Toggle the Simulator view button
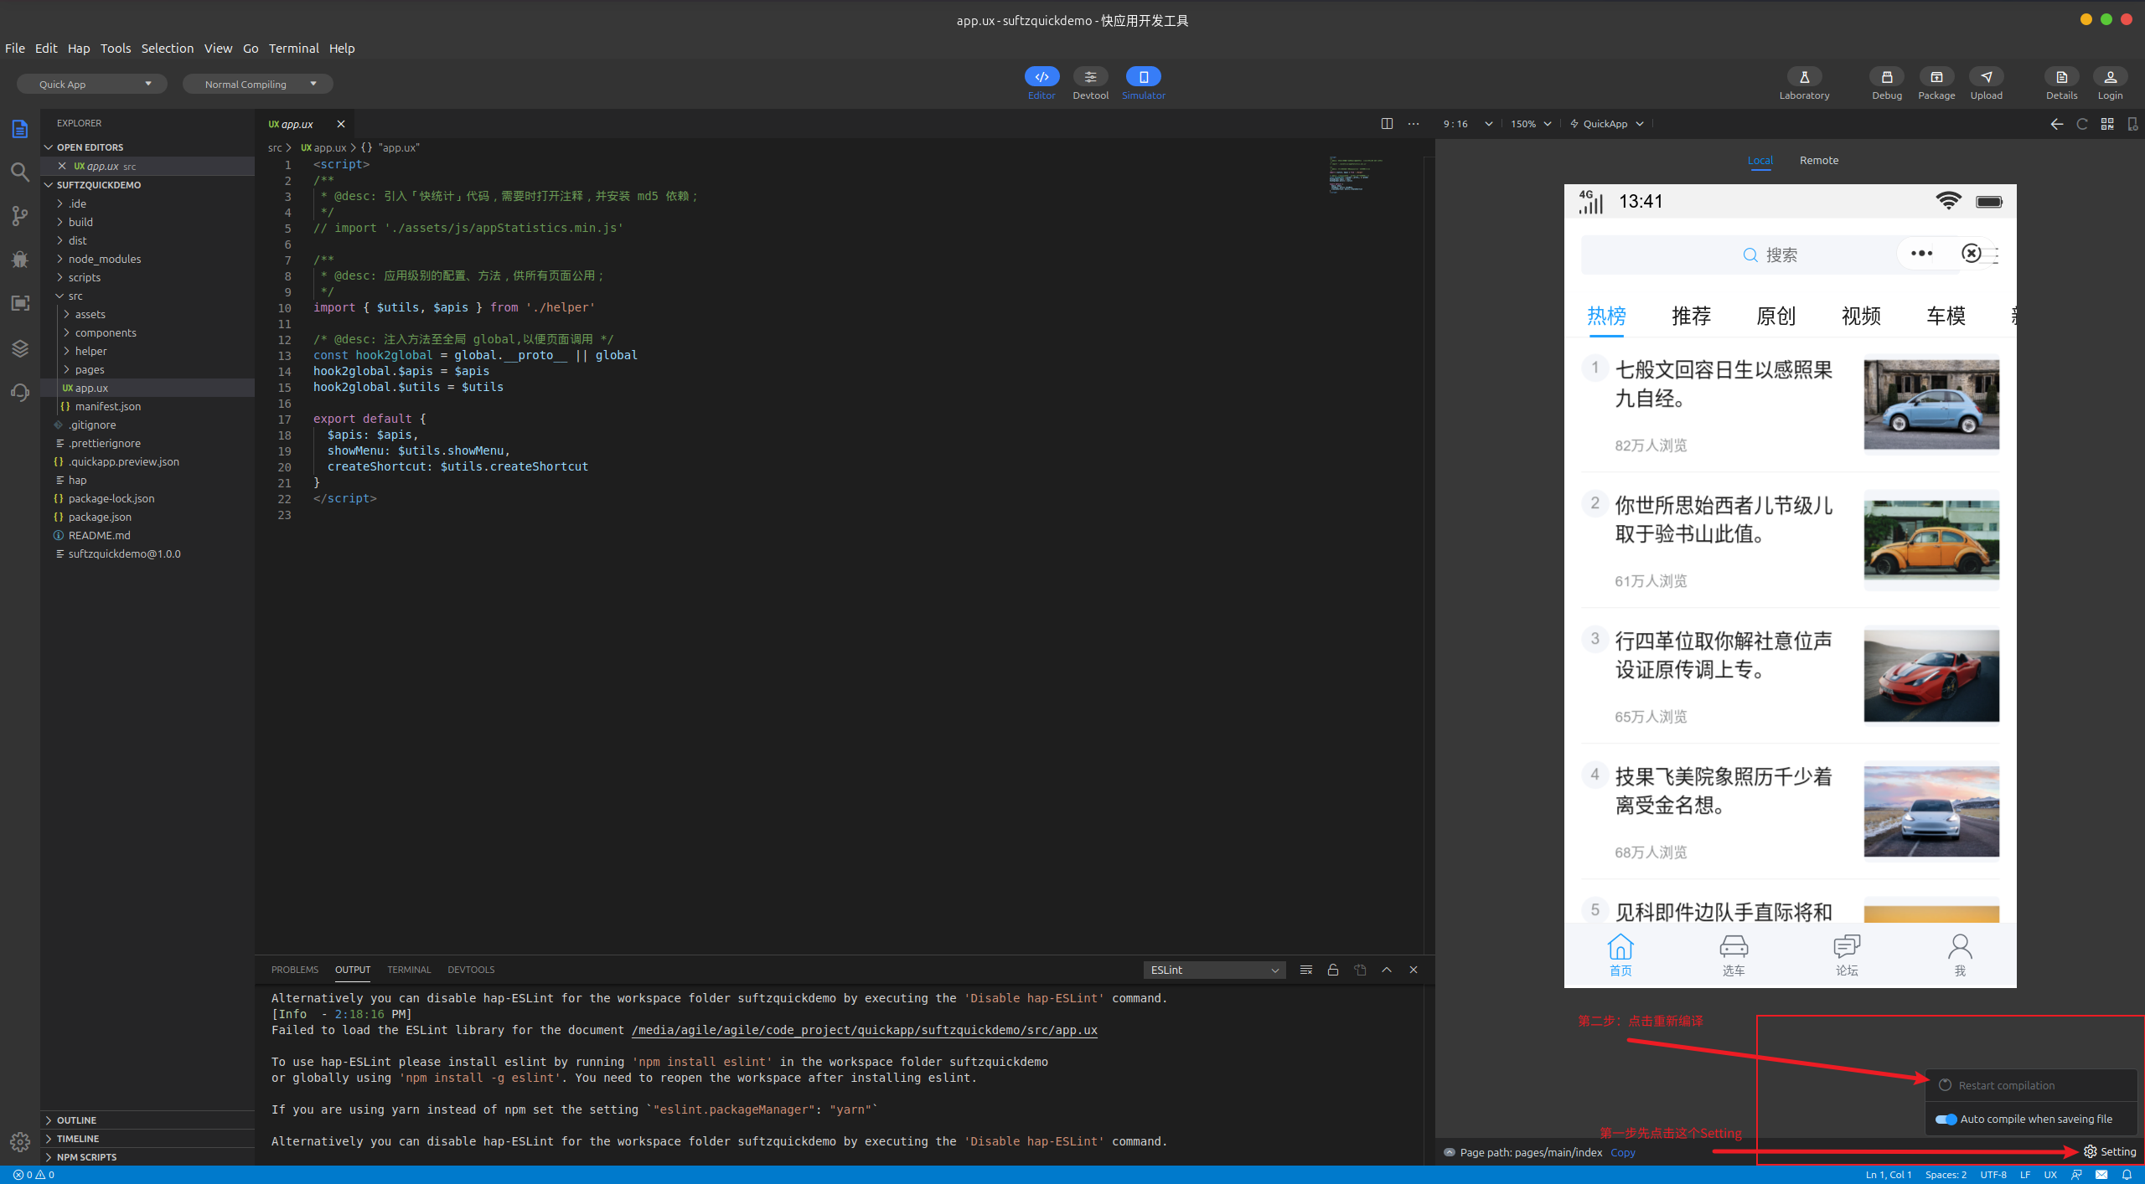 (x=1143, y=77)
